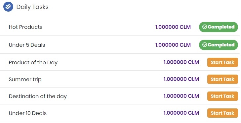This screenshot has height=123, width=241.
Task: Open the Hot Products task row
Action: 120,27
